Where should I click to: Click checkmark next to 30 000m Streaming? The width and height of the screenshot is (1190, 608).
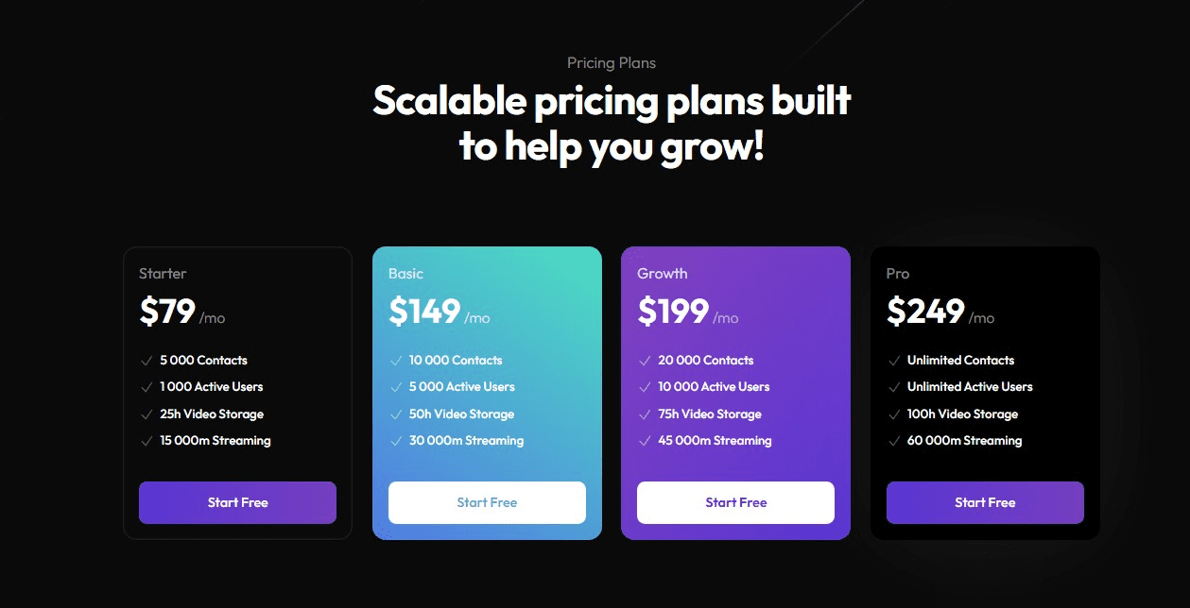pyautogui.click(x=396, y=441)
